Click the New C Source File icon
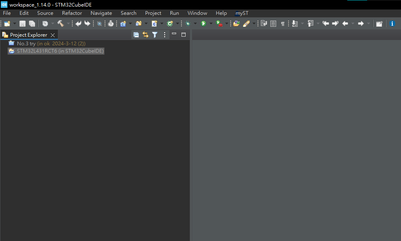Screen dimensions: 401x241 (155, 24)
